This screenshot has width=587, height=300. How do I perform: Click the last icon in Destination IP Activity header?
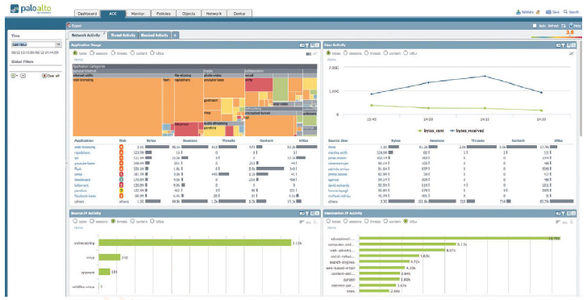(573, 214)
